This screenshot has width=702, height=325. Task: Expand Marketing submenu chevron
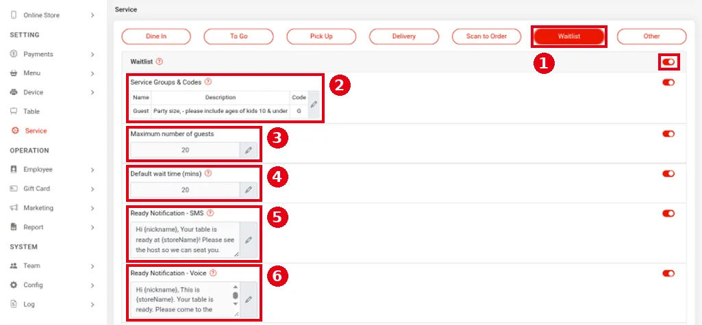pos(92,208)
